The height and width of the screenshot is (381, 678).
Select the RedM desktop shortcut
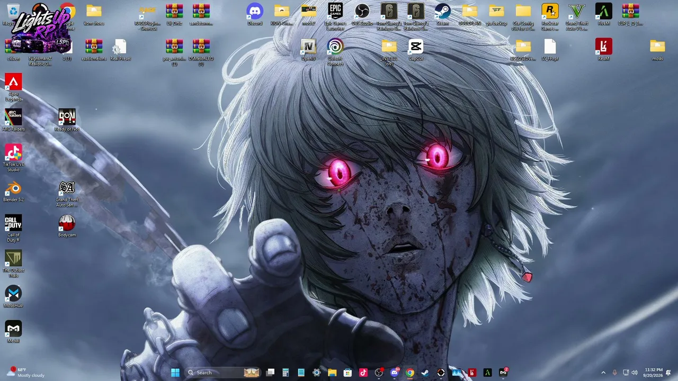click(x=603, y=50)
